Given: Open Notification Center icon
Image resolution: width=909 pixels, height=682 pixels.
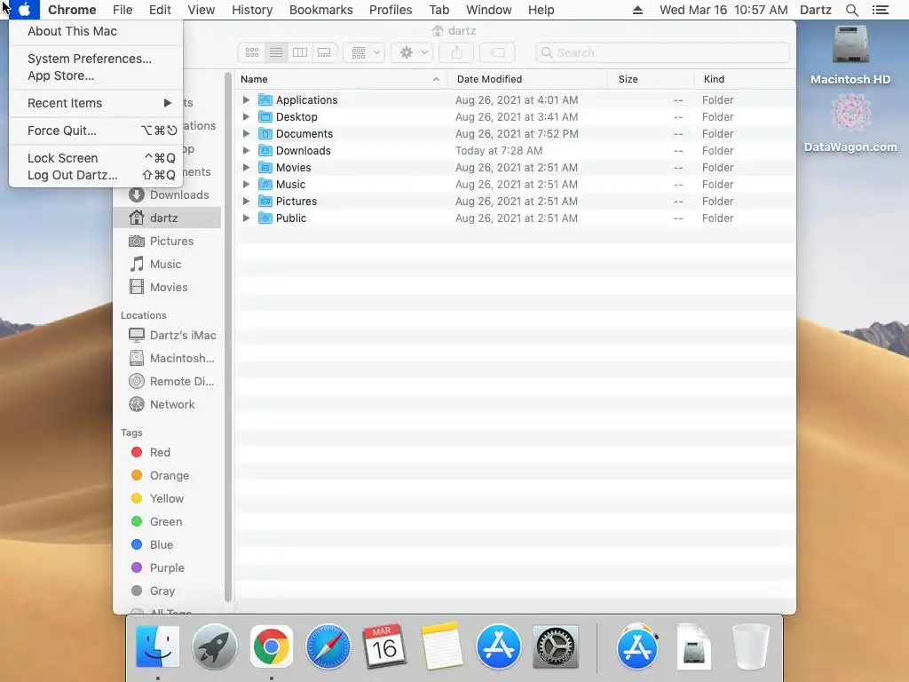Looking at the screenshot, I should [881, 10].
